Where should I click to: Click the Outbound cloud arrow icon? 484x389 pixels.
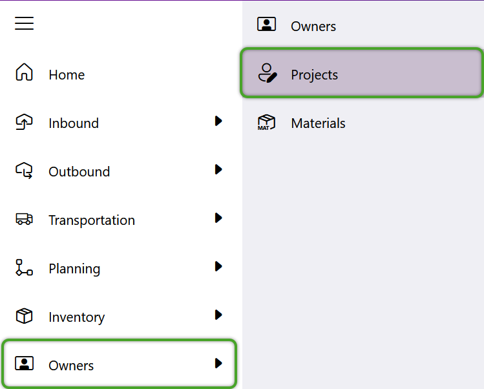point(24,171)
